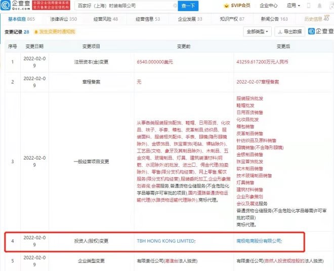The width and height of the screenshot is (334, 271).
Task: Click the 导出数据 download button
Action: (290, 31)
